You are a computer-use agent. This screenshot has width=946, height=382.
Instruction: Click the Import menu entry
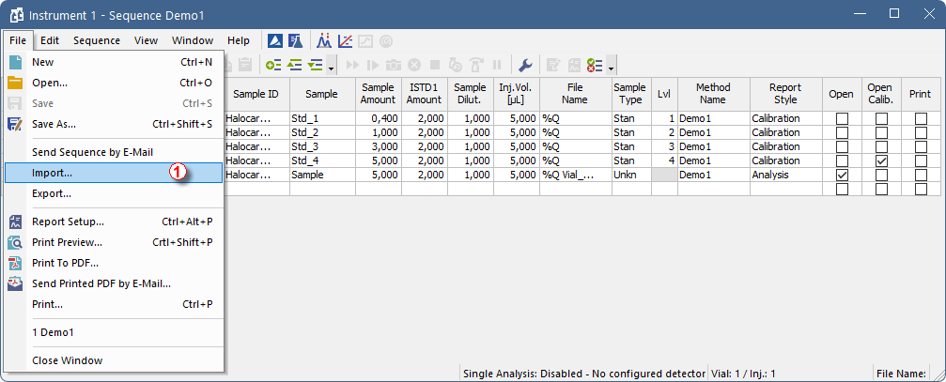click(x=52, y=174)
